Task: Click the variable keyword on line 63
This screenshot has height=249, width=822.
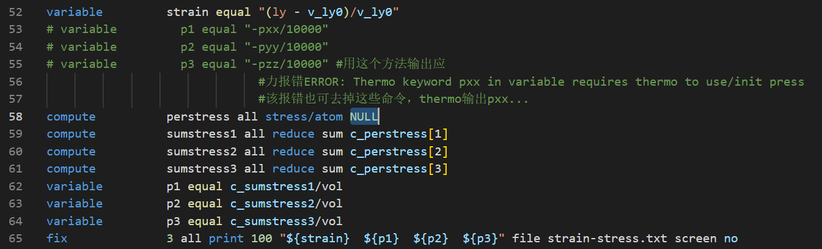Action: pos(75,204)
